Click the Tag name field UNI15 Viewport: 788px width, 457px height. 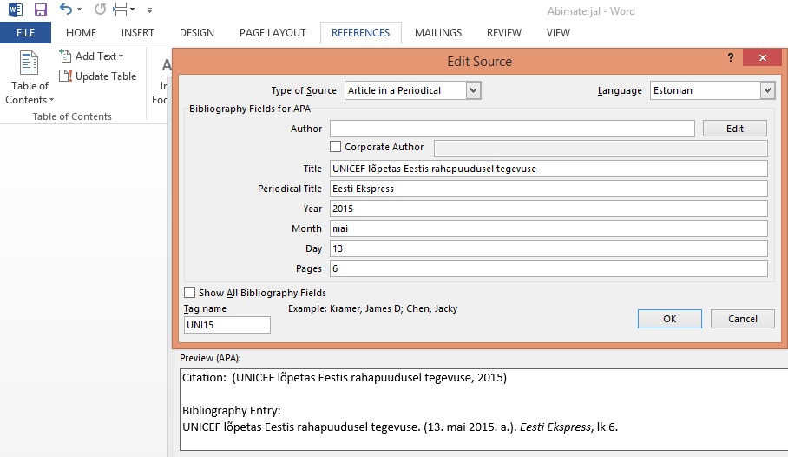click(227, 325)
